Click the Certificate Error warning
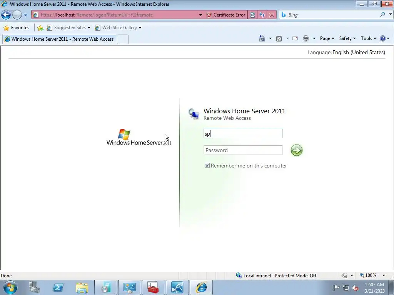 coord(226,15)
